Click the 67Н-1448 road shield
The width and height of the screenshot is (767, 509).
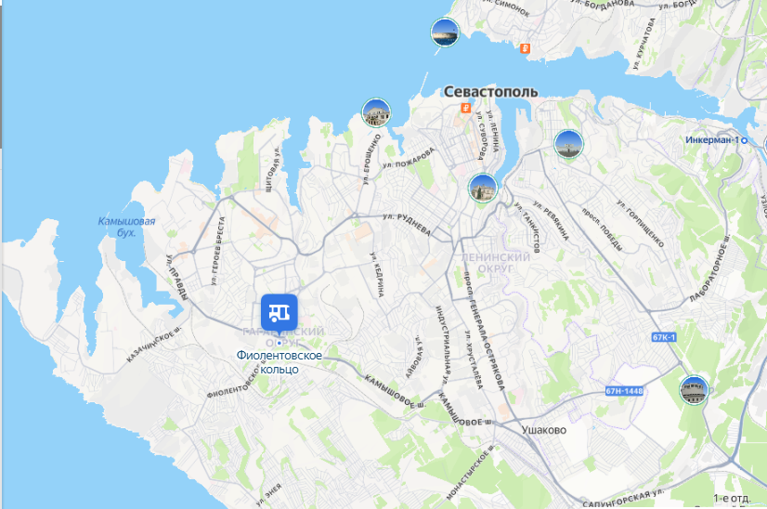click(x=624, y=391)
